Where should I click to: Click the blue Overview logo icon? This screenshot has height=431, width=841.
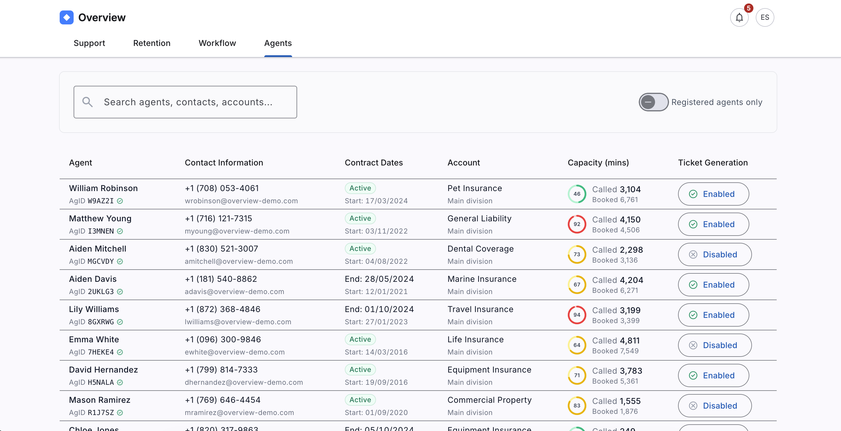pos(67,18)
